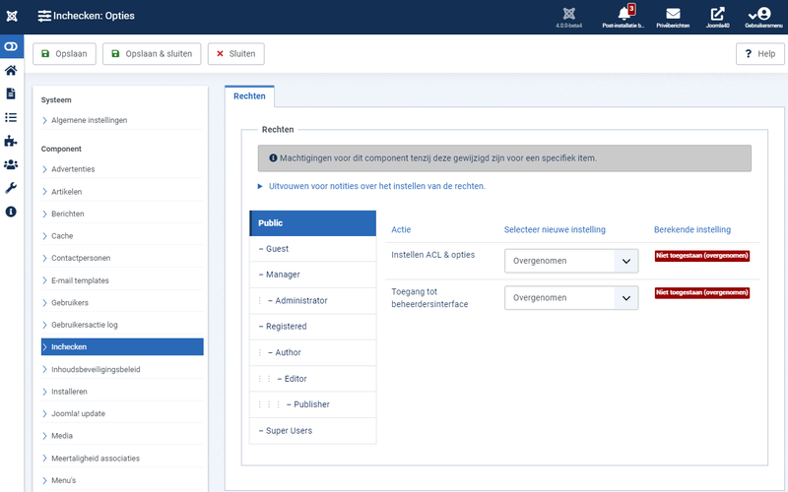Toggle the sidebar menu switch icon
Image resolution: width=788 pixels, height=492 pixels.
coord(11,46)
